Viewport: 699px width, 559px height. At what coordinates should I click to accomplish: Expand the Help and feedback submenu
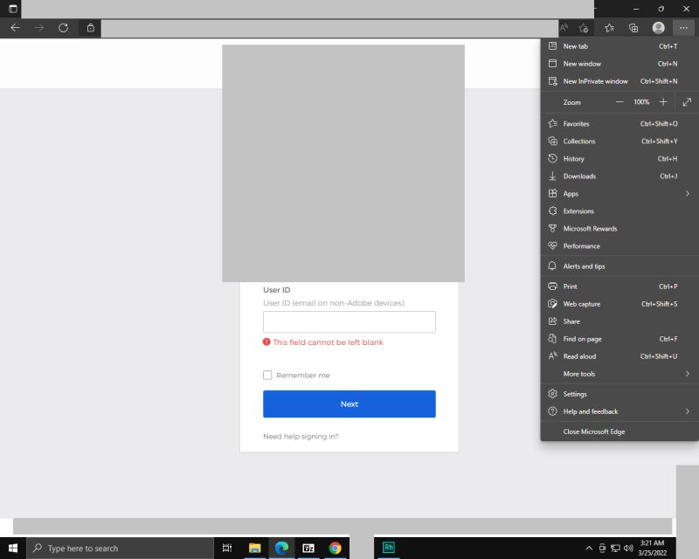point(589,411)
